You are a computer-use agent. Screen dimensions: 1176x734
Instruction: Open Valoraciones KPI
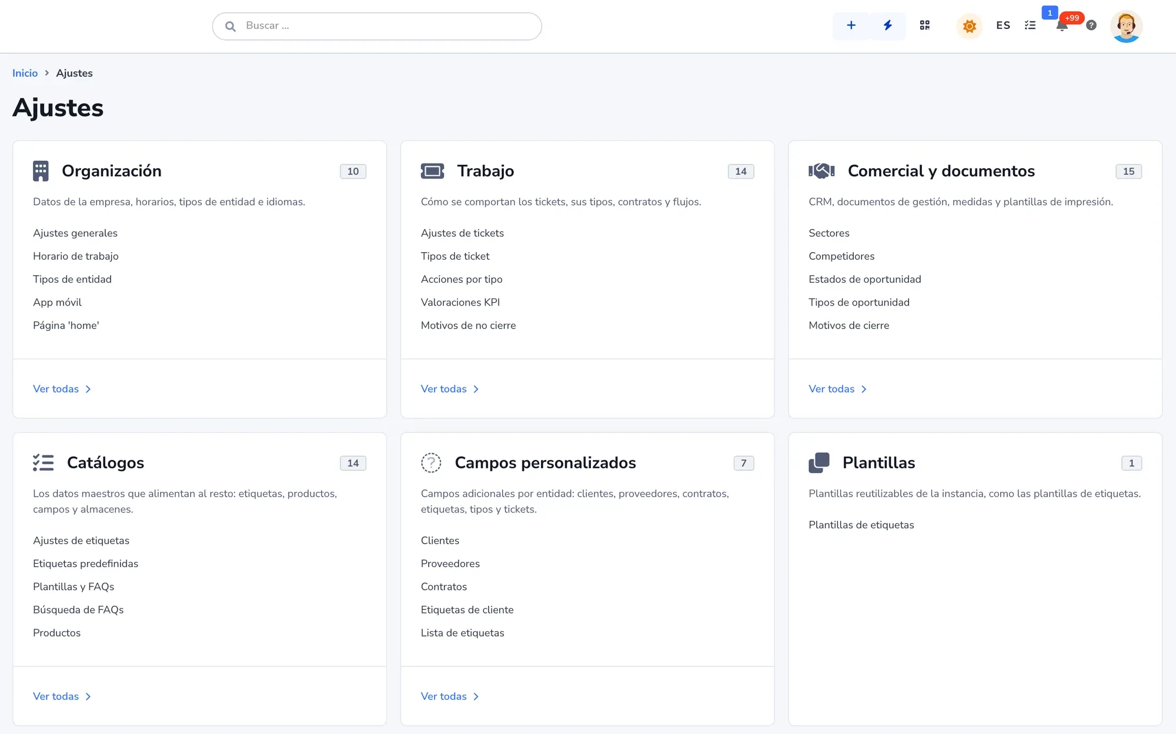(x=460, y=302)
